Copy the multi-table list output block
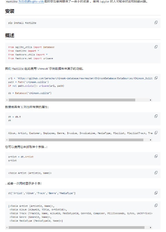166x232 pixels. click(x=156, y=205)
